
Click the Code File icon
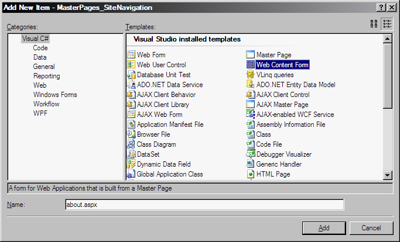pyautogui.click(x=251, y=144)
